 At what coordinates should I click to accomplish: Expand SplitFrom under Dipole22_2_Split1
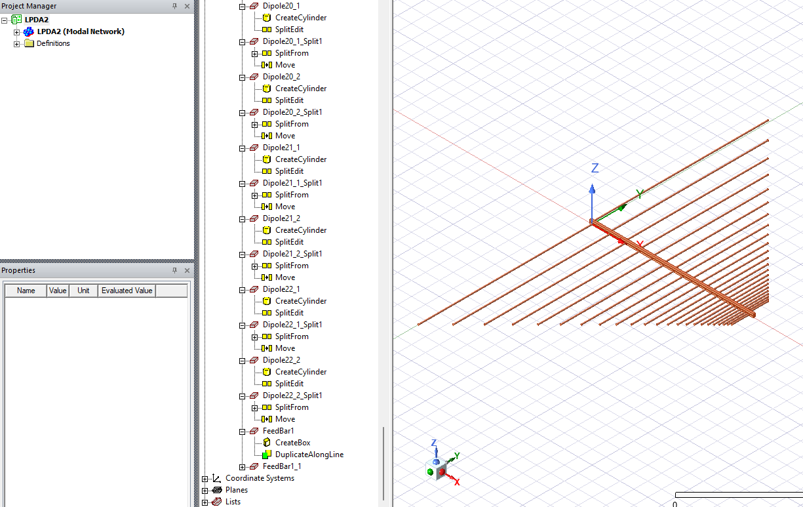click(255, 407)
